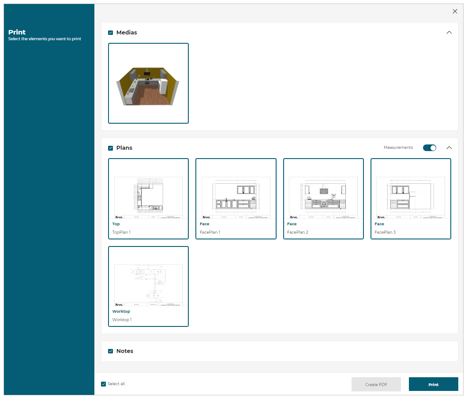Select the Worktop 1 thumbnail
Screen dimensions: 468x398
tap(148, 286)
